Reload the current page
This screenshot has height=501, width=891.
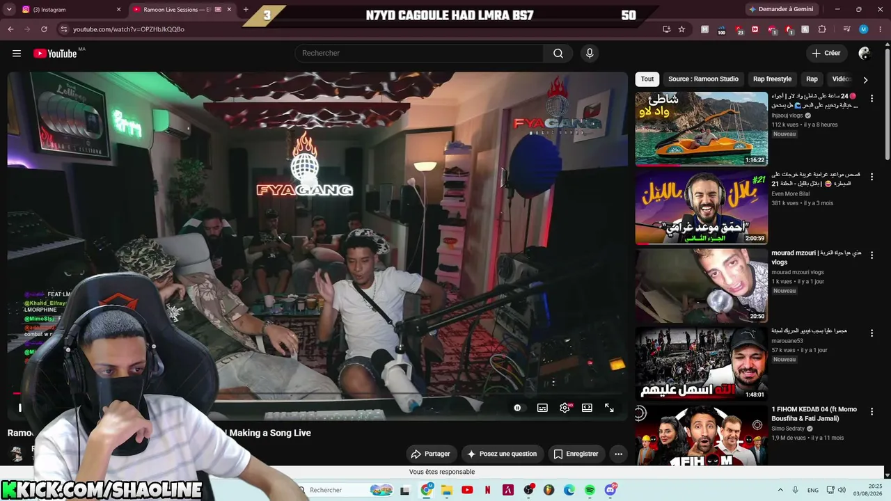(44, 29)
